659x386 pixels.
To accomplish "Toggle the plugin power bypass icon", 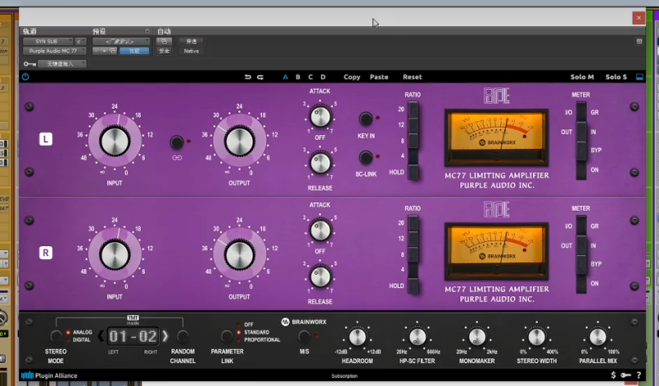I will (x=26, y=77).
